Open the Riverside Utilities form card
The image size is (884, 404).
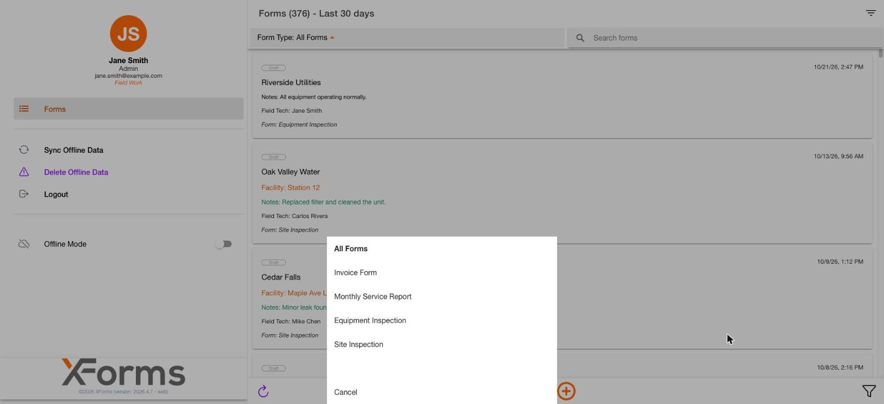point(562,95)
